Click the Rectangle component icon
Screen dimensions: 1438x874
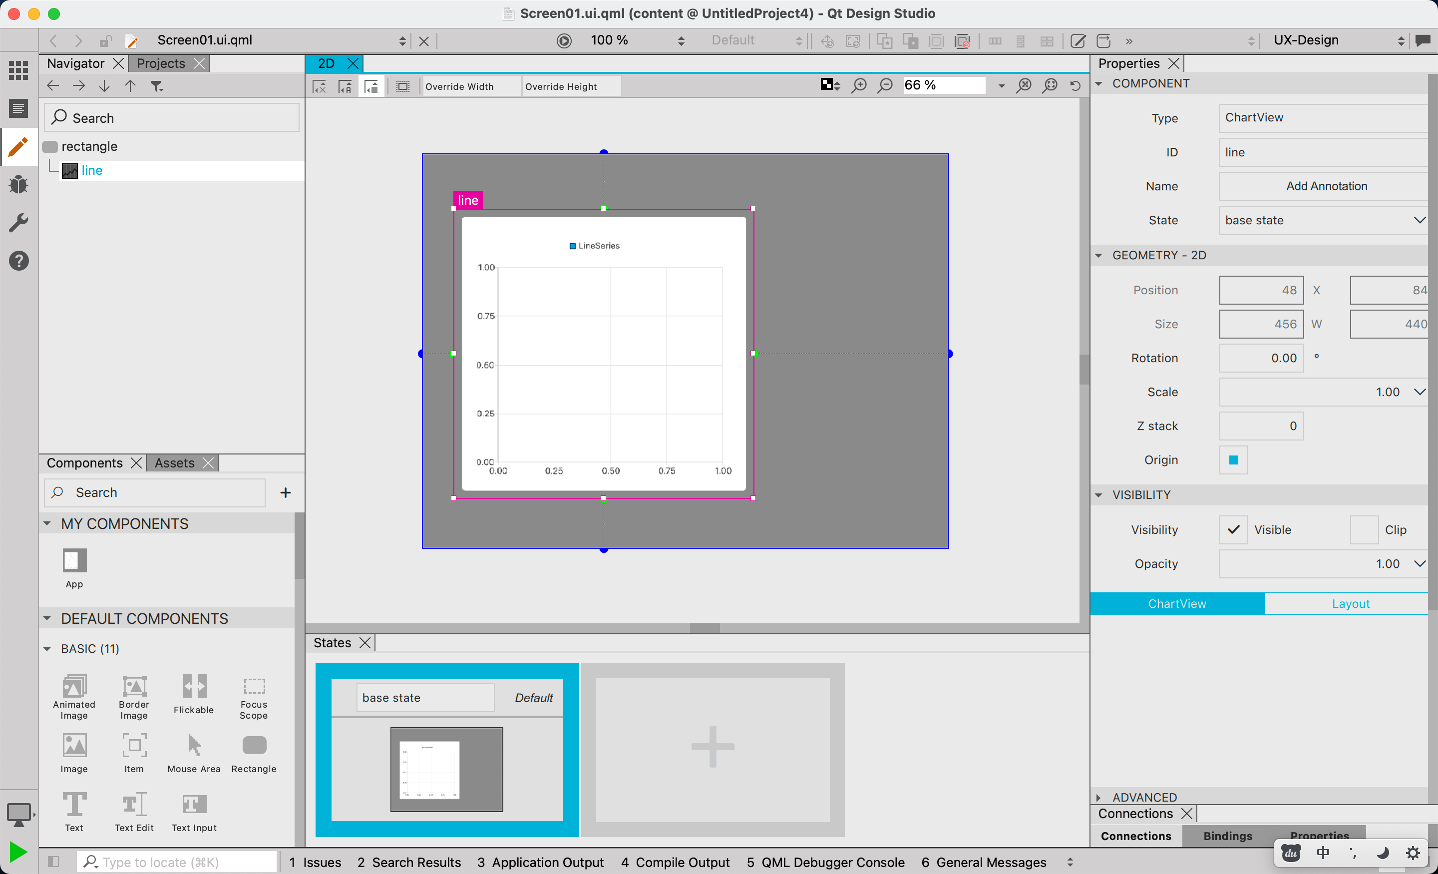click(x=254, y=746)
